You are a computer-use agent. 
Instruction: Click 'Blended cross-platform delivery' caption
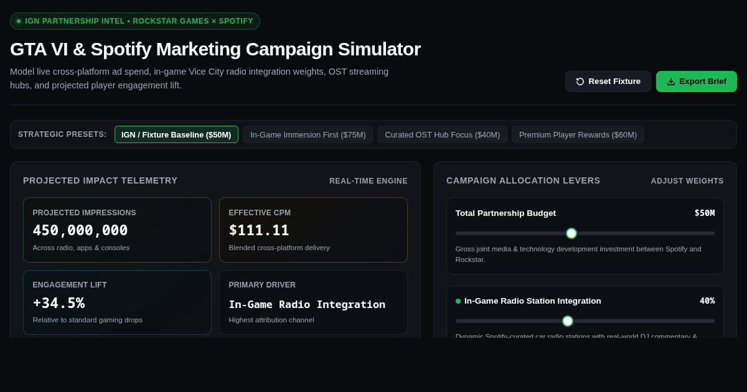(279, 248)
